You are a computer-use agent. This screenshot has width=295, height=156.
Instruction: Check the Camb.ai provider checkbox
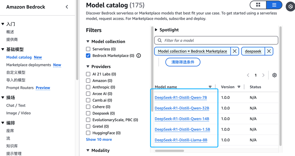tap(88, 100)
